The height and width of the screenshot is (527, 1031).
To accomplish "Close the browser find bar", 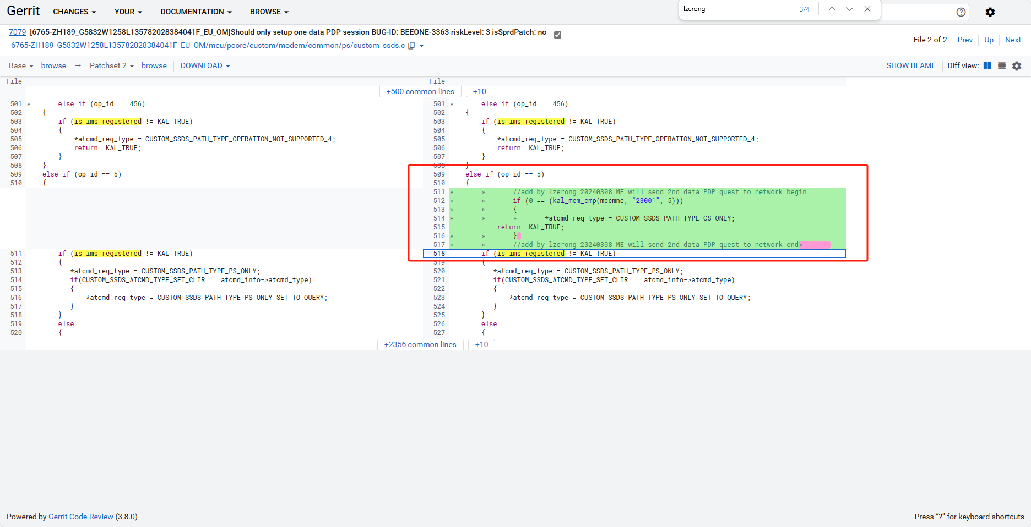I will tap(867, 9).
